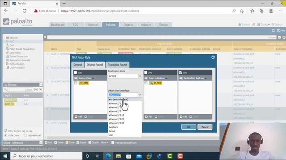Select loopback from interface list
This screenshot has height=160, width=286.
(125, 127)
